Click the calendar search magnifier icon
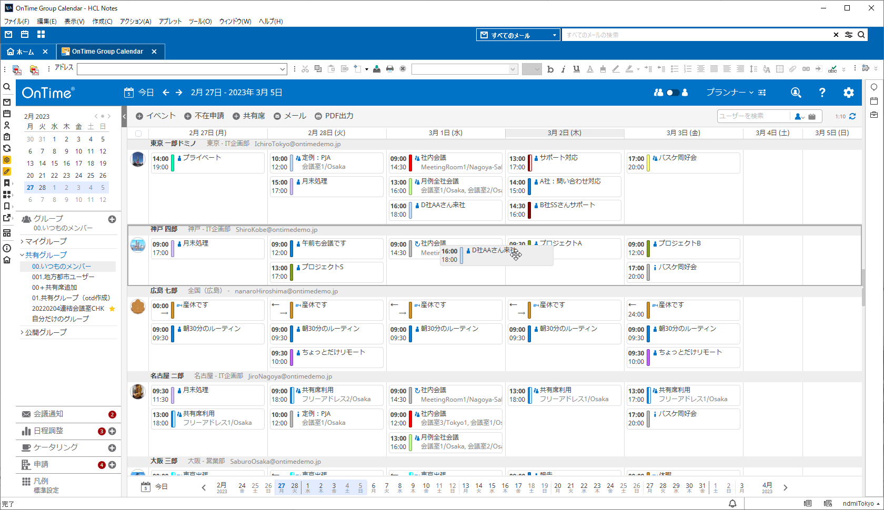The image size is (884, 510). (796, 93)
